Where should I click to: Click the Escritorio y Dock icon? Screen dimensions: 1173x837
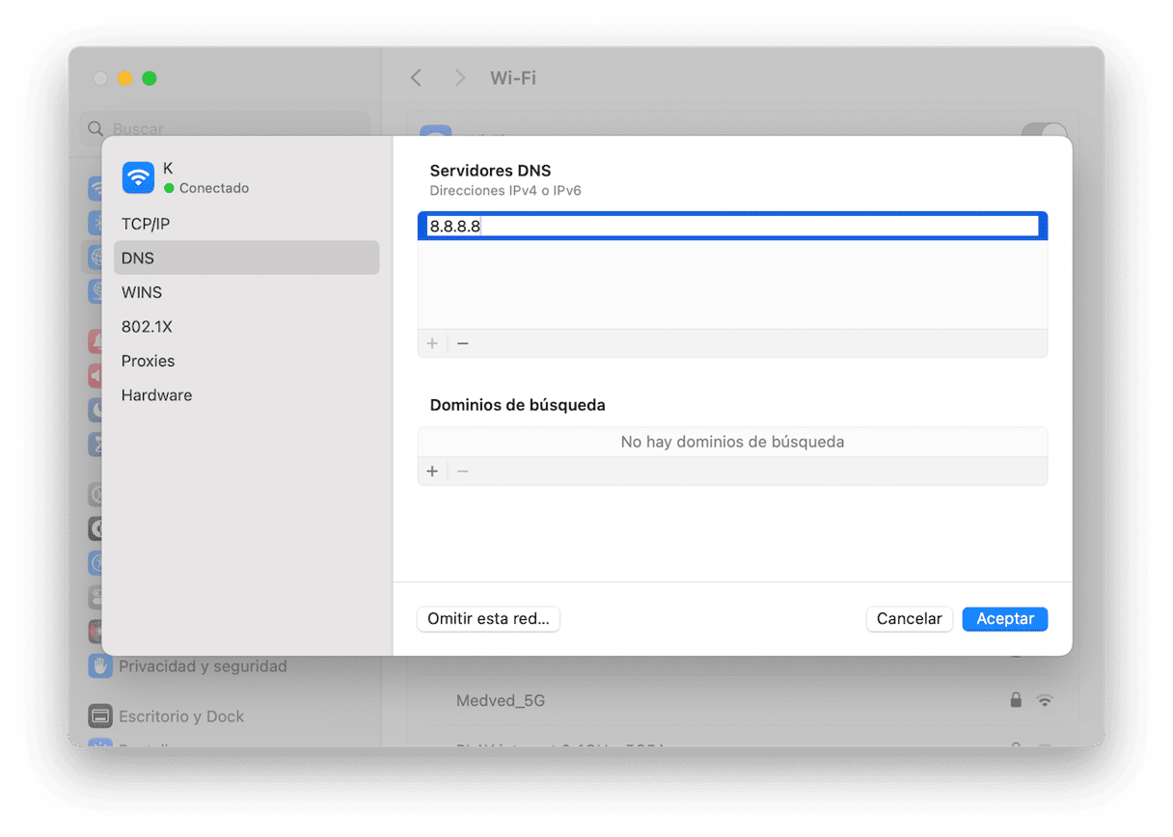pos(100,716)
